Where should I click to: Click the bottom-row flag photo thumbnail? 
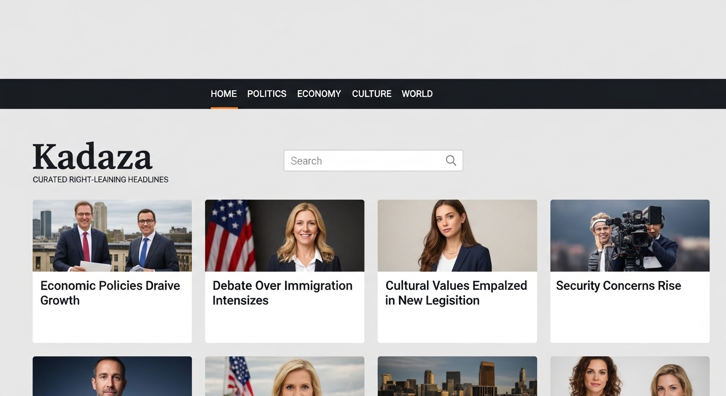coord(284,376)
